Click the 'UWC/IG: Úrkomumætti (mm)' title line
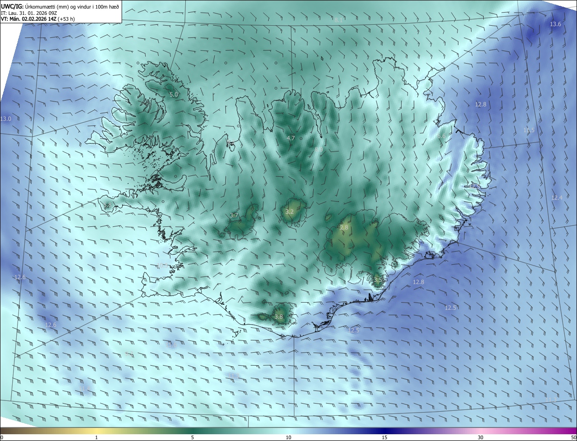 (x=60, y=6)
